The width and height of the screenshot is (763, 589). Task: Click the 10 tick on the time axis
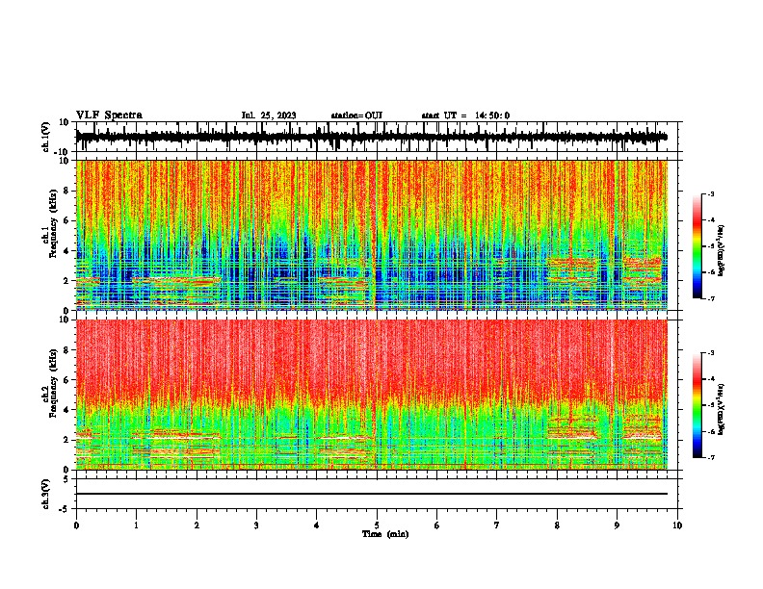[677, 525]
